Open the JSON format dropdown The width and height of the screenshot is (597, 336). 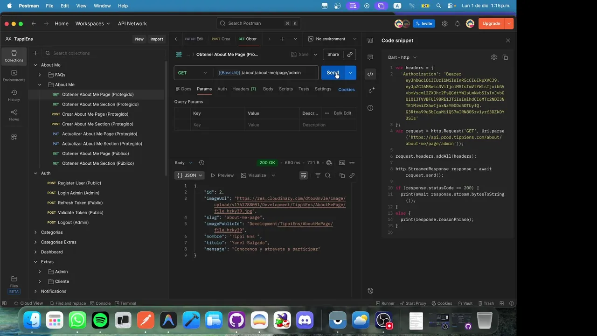pos(190,175)
